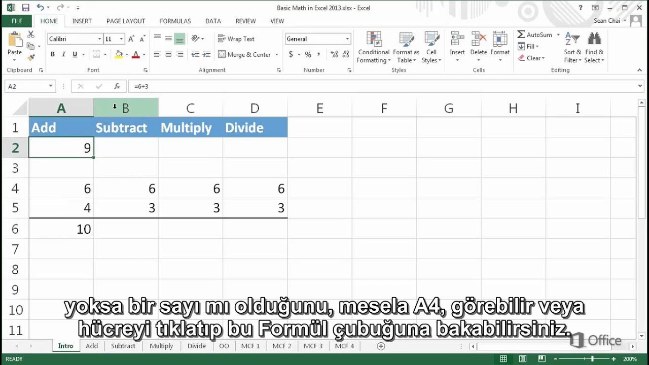Open Format as Table gallery
The width and height of the screenshot is (649, 365).
406,48
